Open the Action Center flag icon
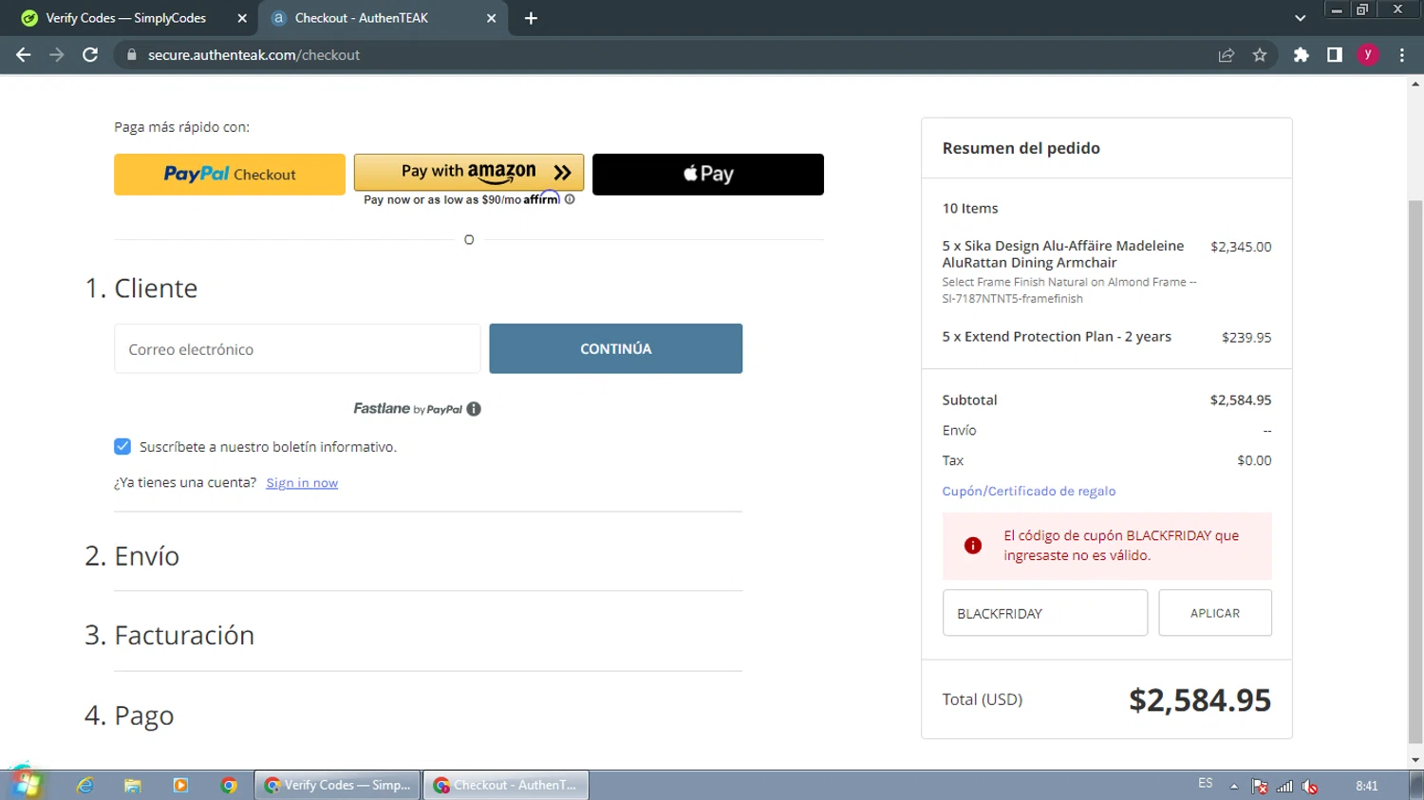The image size is (1424, 800). (1260, 786)
